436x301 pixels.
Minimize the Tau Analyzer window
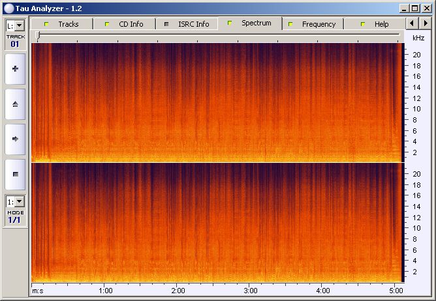click(405, 8)
